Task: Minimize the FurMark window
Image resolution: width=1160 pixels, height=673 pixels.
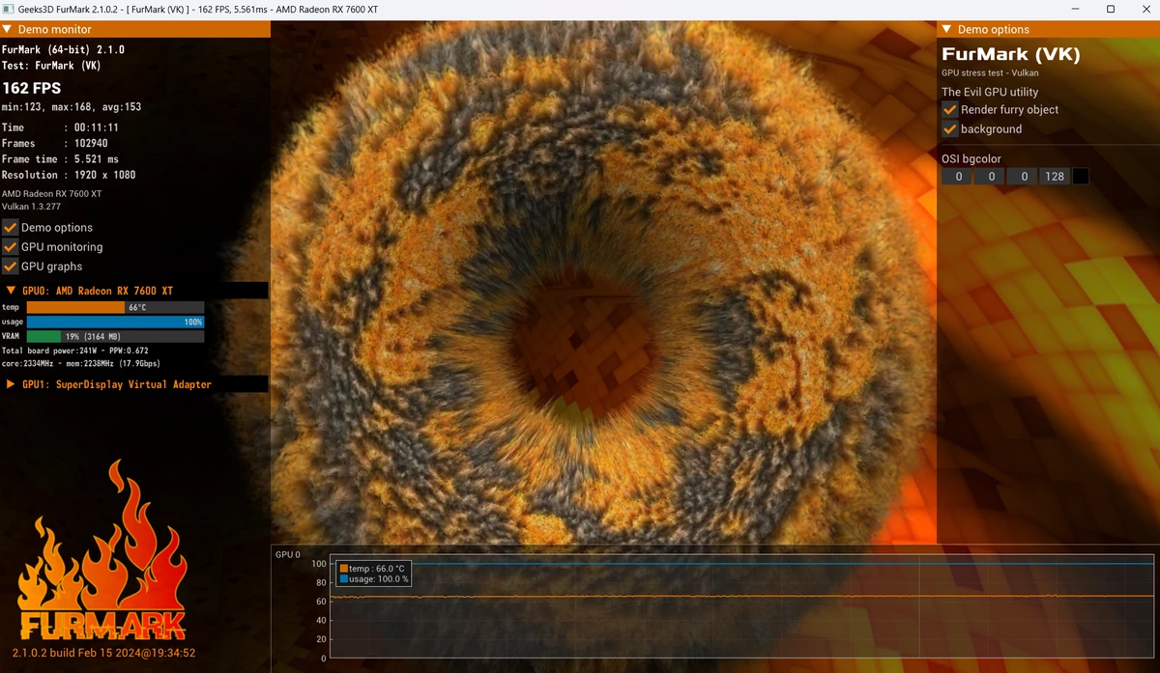Action: tap(1076, 9)
